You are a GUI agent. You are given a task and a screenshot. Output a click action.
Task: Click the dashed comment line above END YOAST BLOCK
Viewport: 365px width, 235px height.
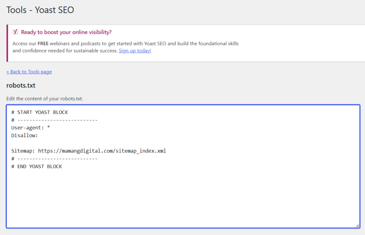pos(54,159)
